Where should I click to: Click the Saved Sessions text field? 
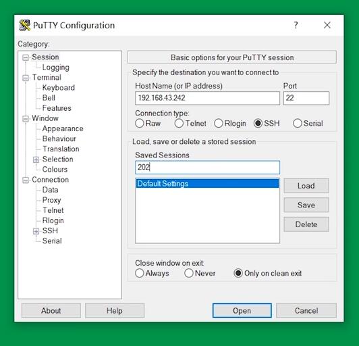coord(207,168)
